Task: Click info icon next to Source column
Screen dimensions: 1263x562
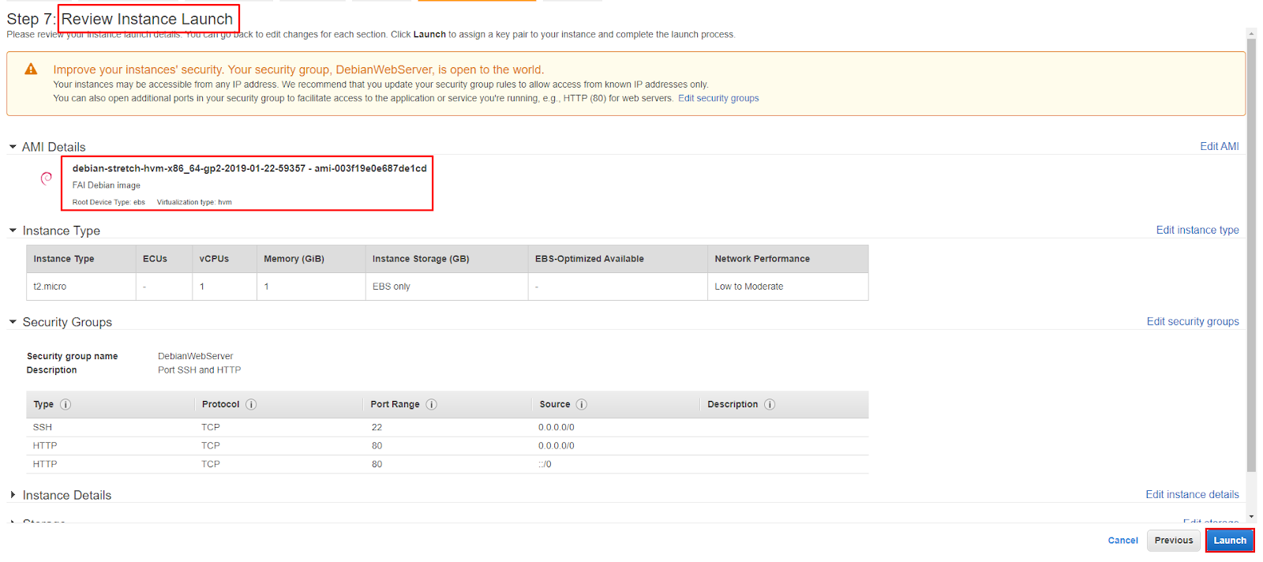Action: click(582, 404)
